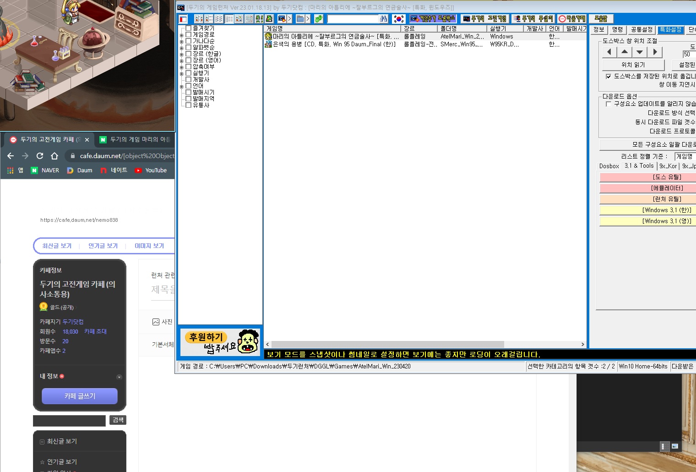Click the blue folder toolbar icon

pos(300,19)
